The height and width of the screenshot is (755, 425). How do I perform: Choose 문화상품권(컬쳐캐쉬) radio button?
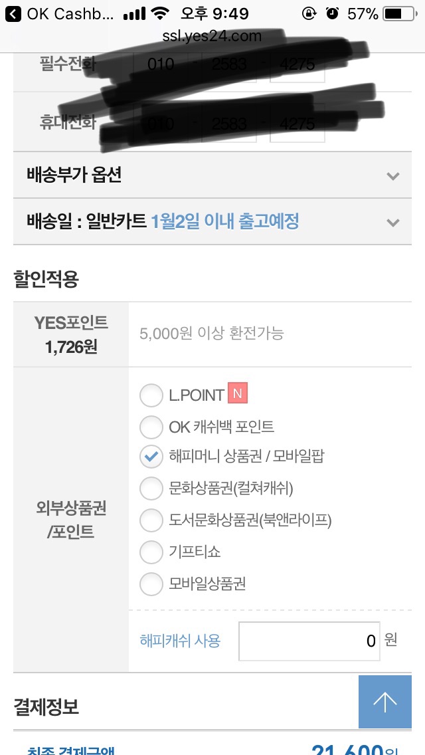[151, 488]
